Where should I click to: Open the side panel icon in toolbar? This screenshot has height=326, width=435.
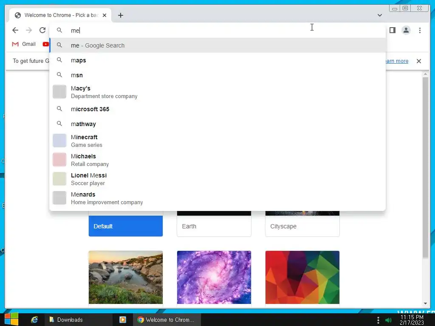[x=392, y=30]
